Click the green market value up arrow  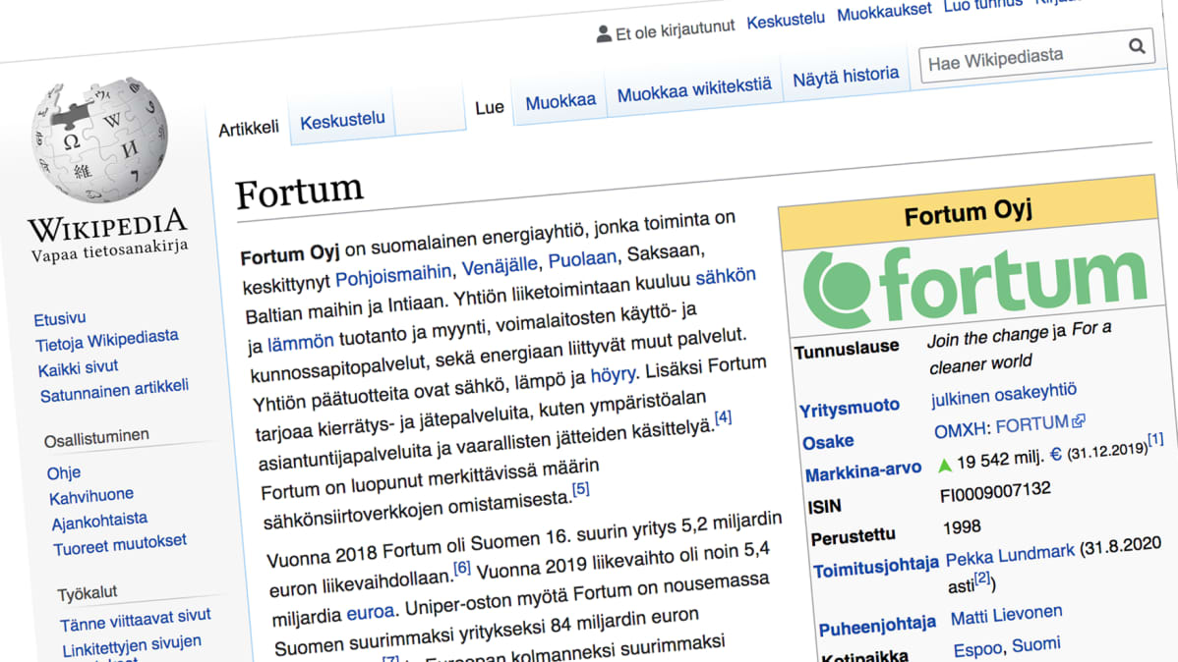point(944,466)
